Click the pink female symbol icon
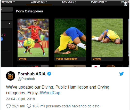 [x=5, y=35]
